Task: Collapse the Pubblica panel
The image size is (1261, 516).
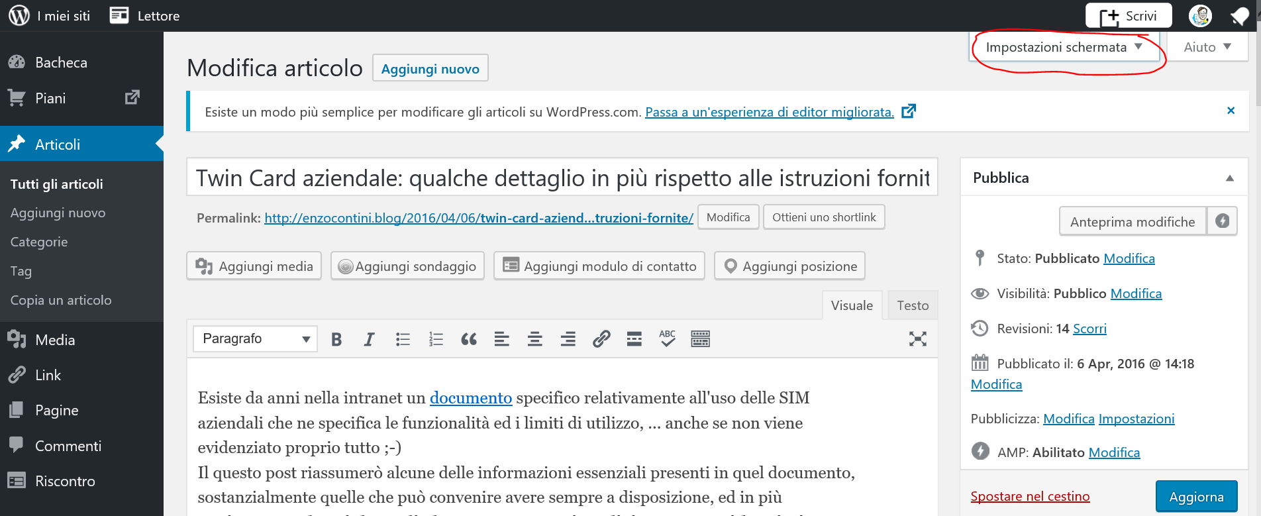Action: (x=1229, y=178)
